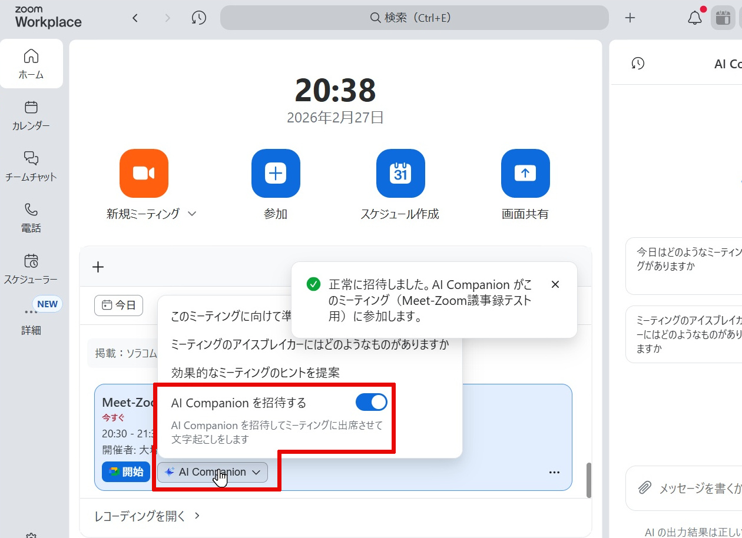Screen dimensions: 742x538
Task: Open the Calendar (カレンダー) sidebar item
Action: 31,115
